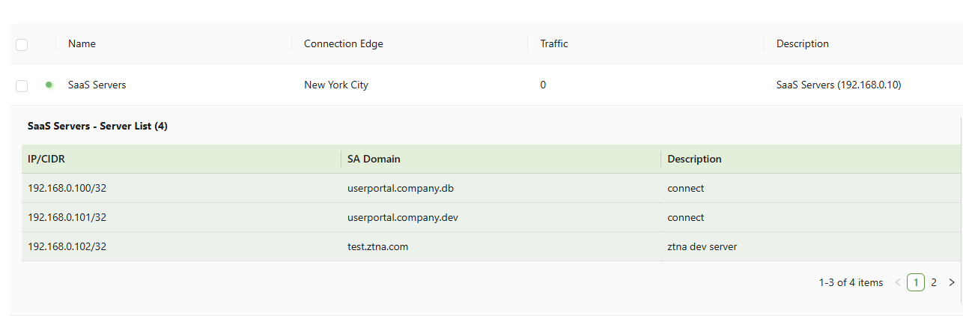
Task: Click the Connection Edge column header
Action: tap(343, 43)
